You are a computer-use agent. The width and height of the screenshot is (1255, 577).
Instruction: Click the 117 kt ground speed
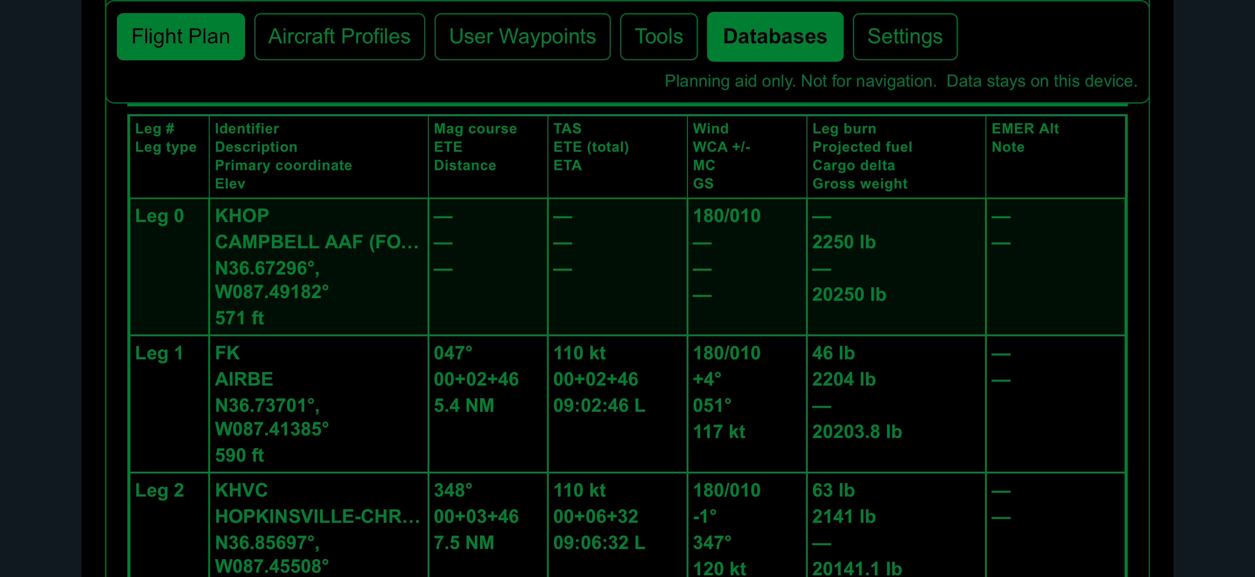(719, 431)
